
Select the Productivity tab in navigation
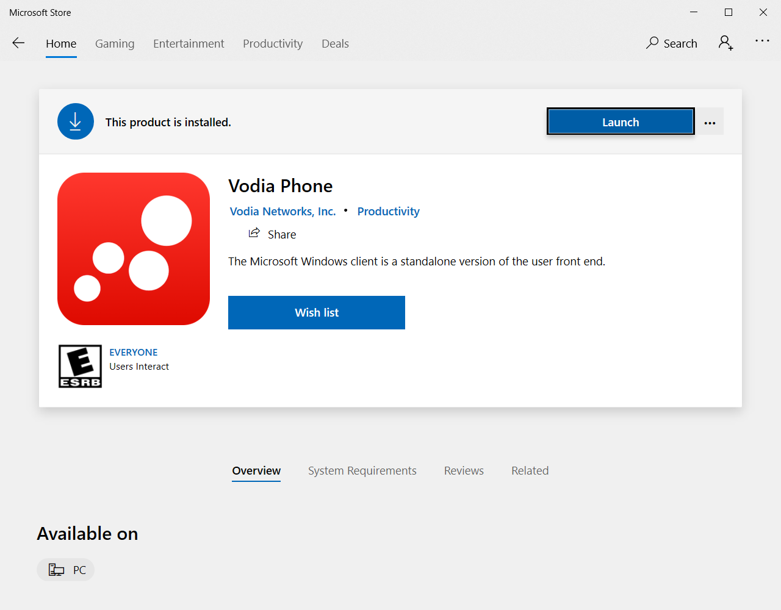(x=273, y=43)
